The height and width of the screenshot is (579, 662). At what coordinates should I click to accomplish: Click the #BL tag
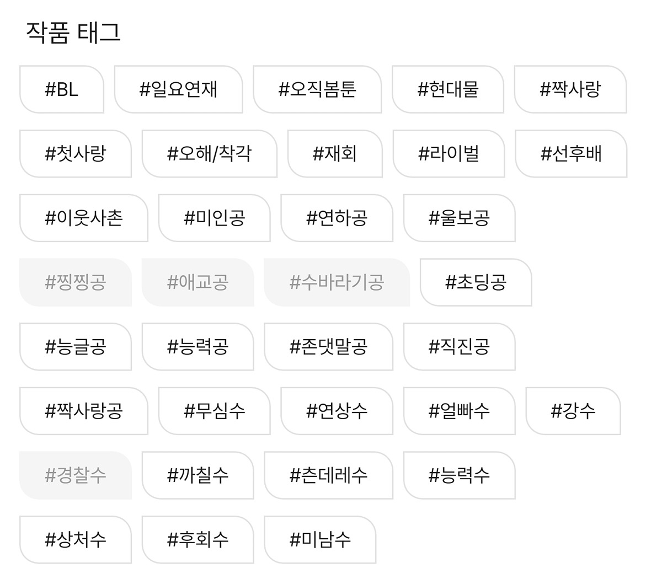[x=62, y=89]
